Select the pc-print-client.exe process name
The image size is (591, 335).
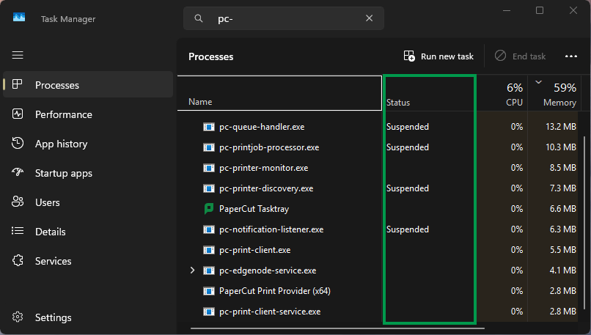(x=254, y=250)
